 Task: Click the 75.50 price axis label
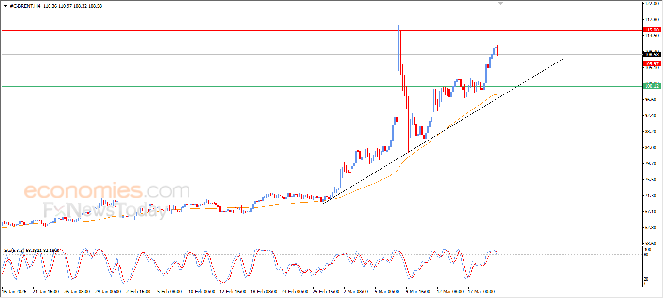[x=650, y=180]
